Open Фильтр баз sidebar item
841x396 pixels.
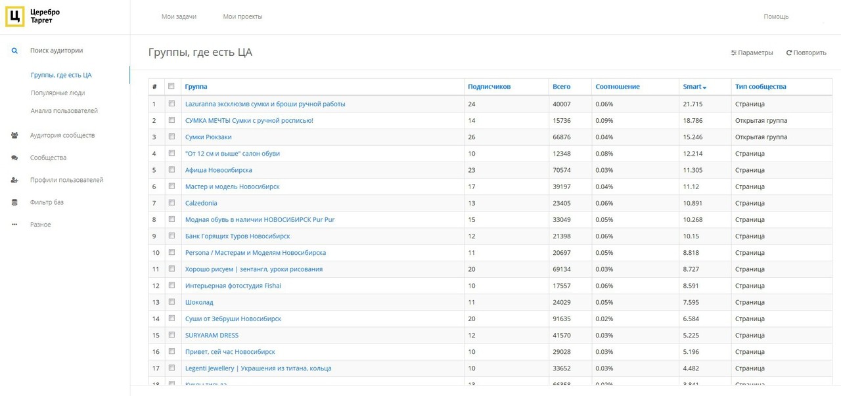coord(47,202)
